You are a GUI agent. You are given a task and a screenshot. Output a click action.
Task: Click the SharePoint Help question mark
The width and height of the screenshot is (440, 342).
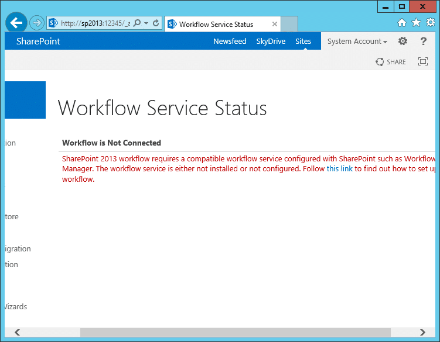coord(424,42)
